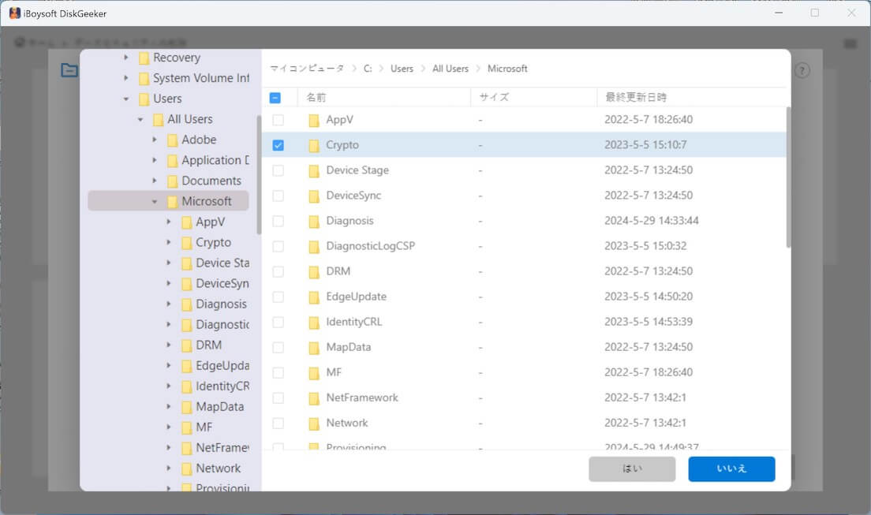
Task: Expand the Recovery tree node
Action: point(126,58)
